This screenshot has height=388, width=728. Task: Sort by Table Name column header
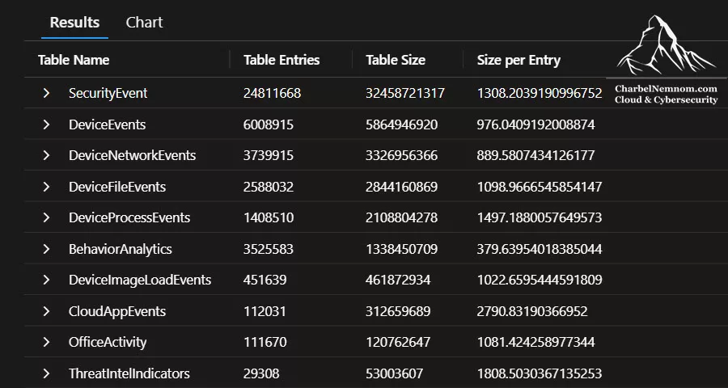74,60
